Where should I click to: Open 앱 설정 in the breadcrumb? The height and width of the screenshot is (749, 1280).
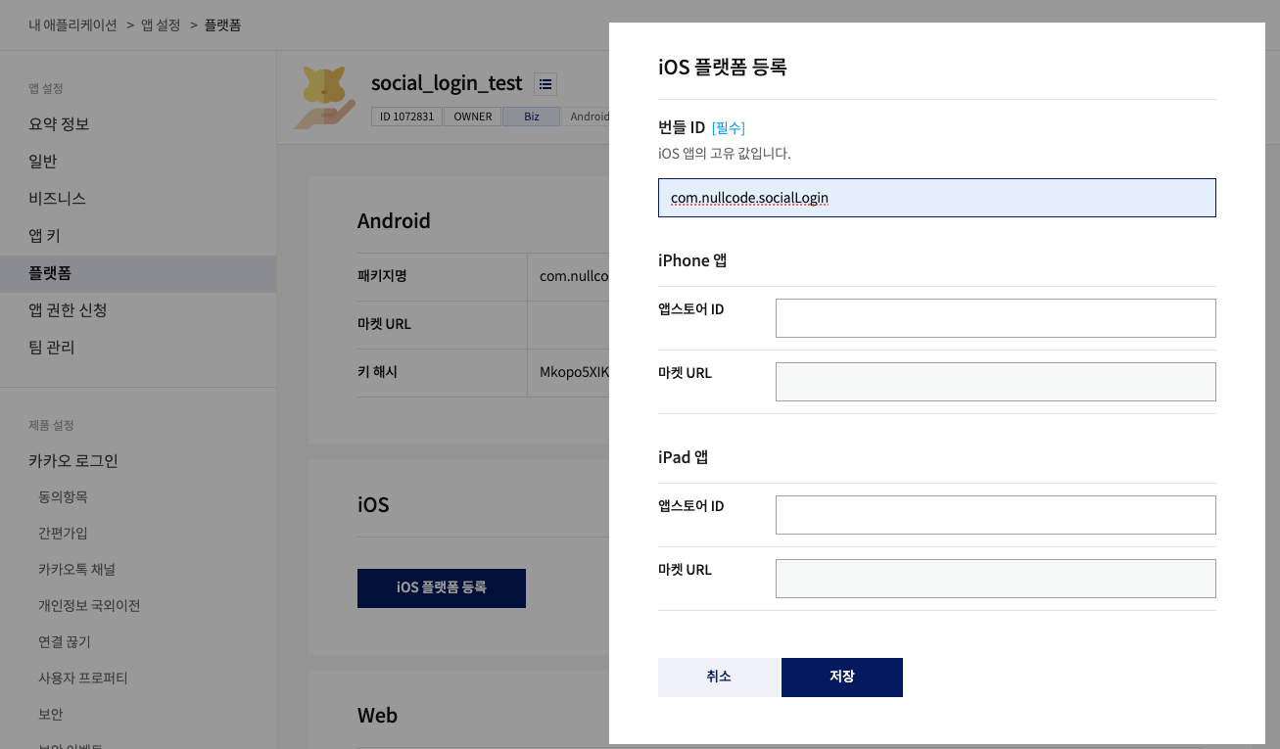click(x=161, y=24)
